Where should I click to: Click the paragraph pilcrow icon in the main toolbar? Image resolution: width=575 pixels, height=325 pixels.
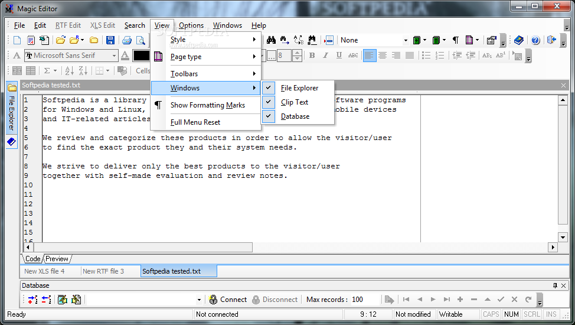pyautogui.click(x=455, y=40)
